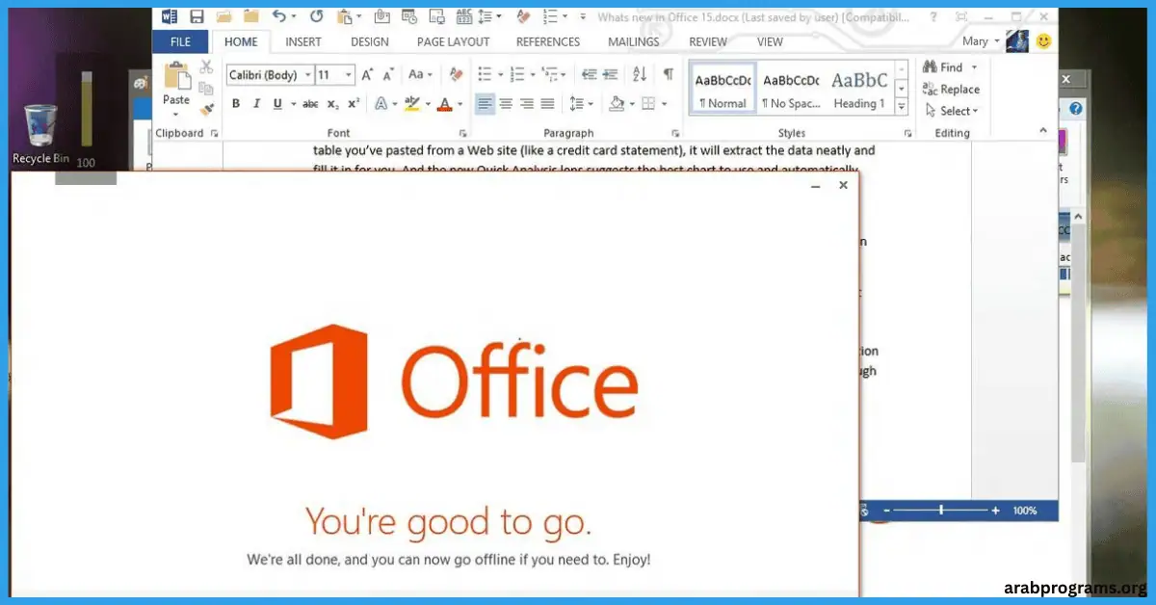1156x605 pixels.
Task: Switch to the DESIGN tab
Action: tap(370, 41)
